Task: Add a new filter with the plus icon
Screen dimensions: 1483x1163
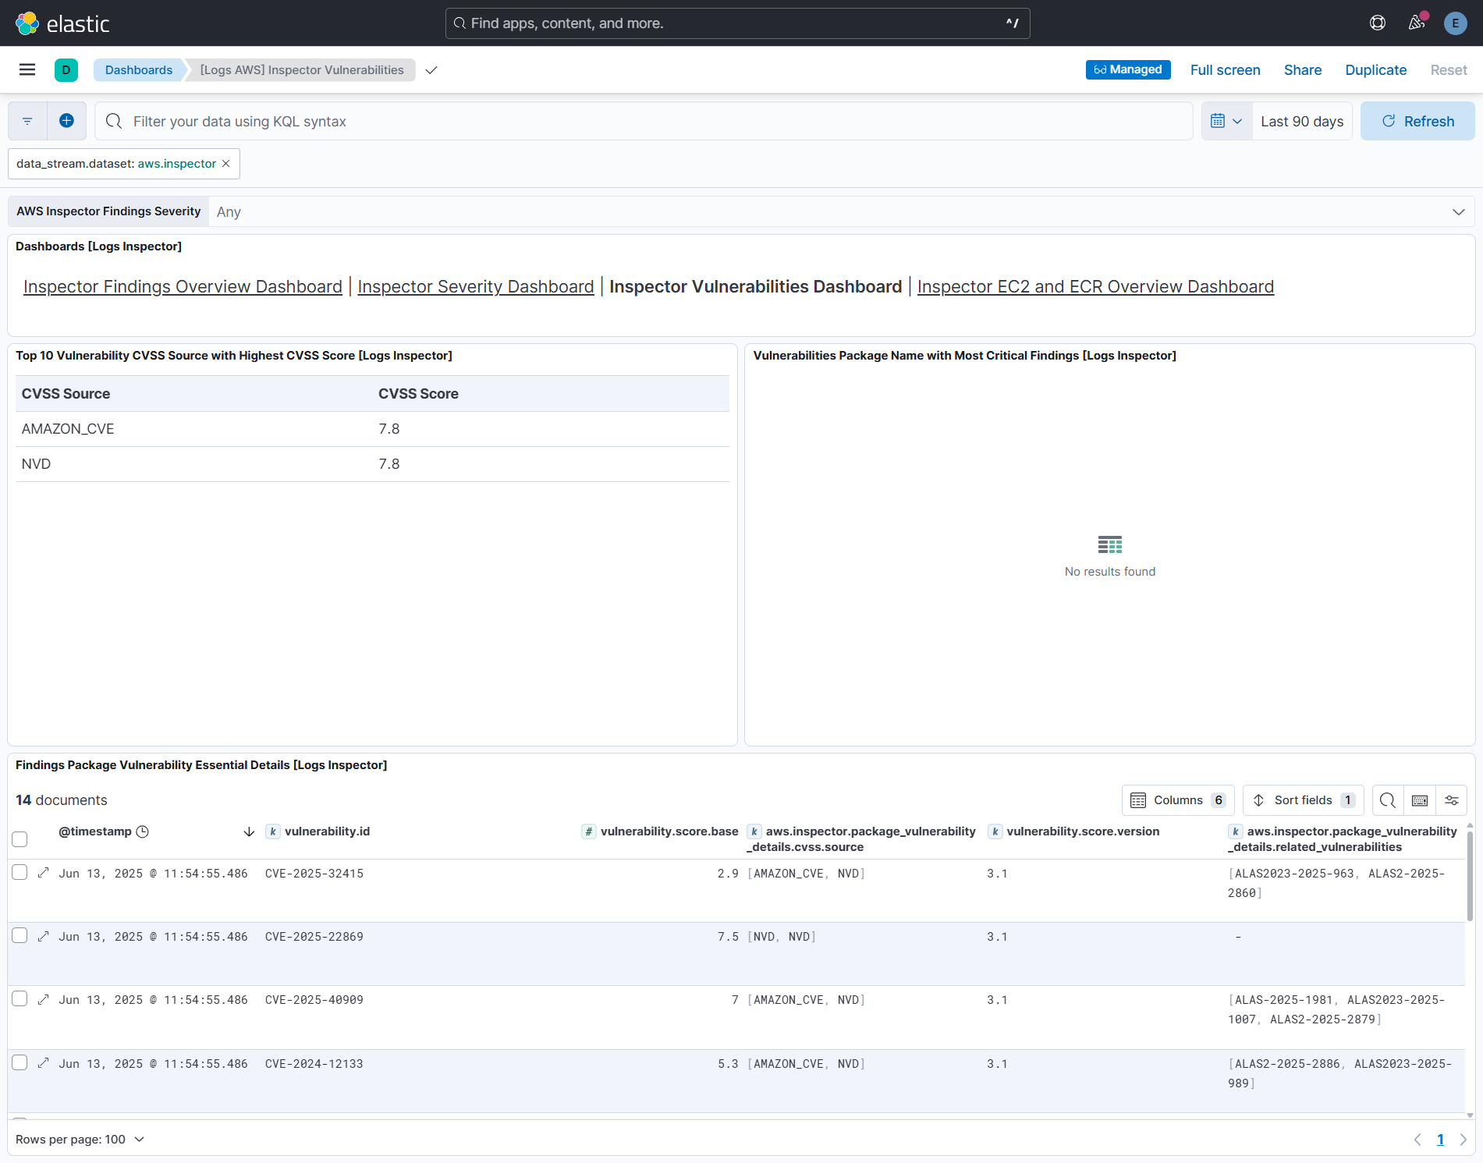Action: click(x=66, y=121)
